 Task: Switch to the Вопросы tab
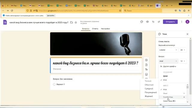coord(86,29)
